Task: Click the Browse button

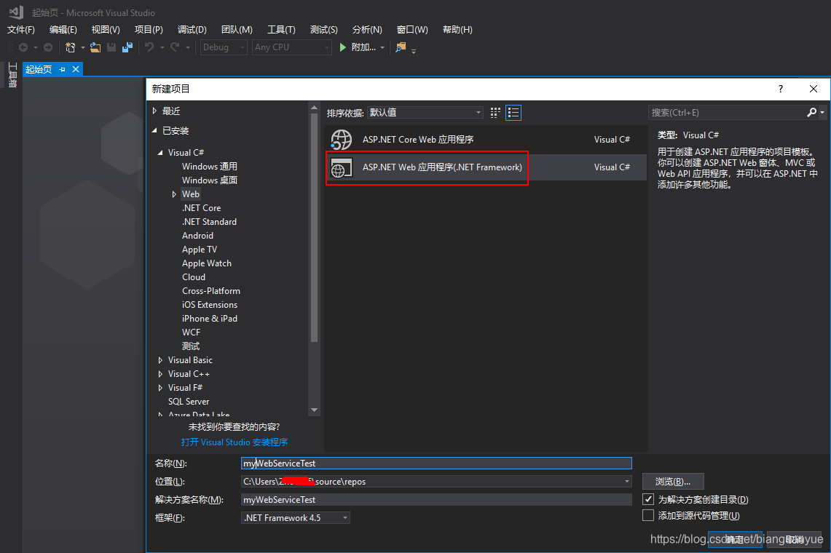Action: coord(673,481)
